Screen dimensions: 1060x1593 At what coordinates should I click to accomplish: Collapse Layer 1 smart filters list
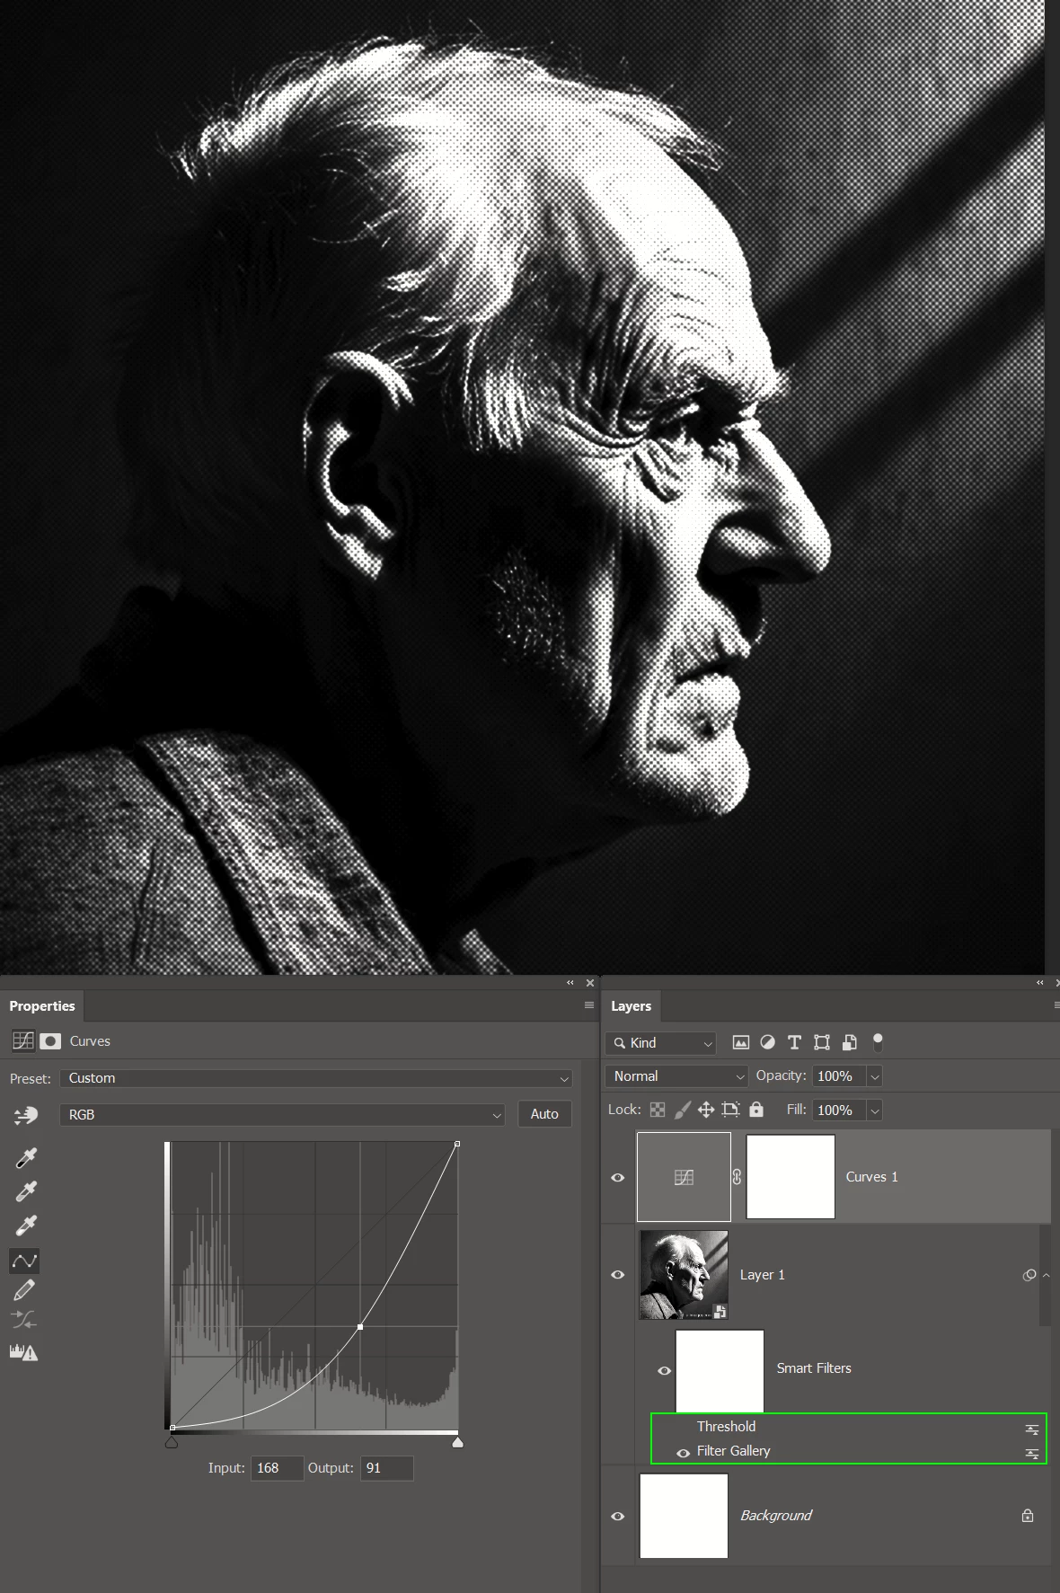[x=1047, y=1275]
